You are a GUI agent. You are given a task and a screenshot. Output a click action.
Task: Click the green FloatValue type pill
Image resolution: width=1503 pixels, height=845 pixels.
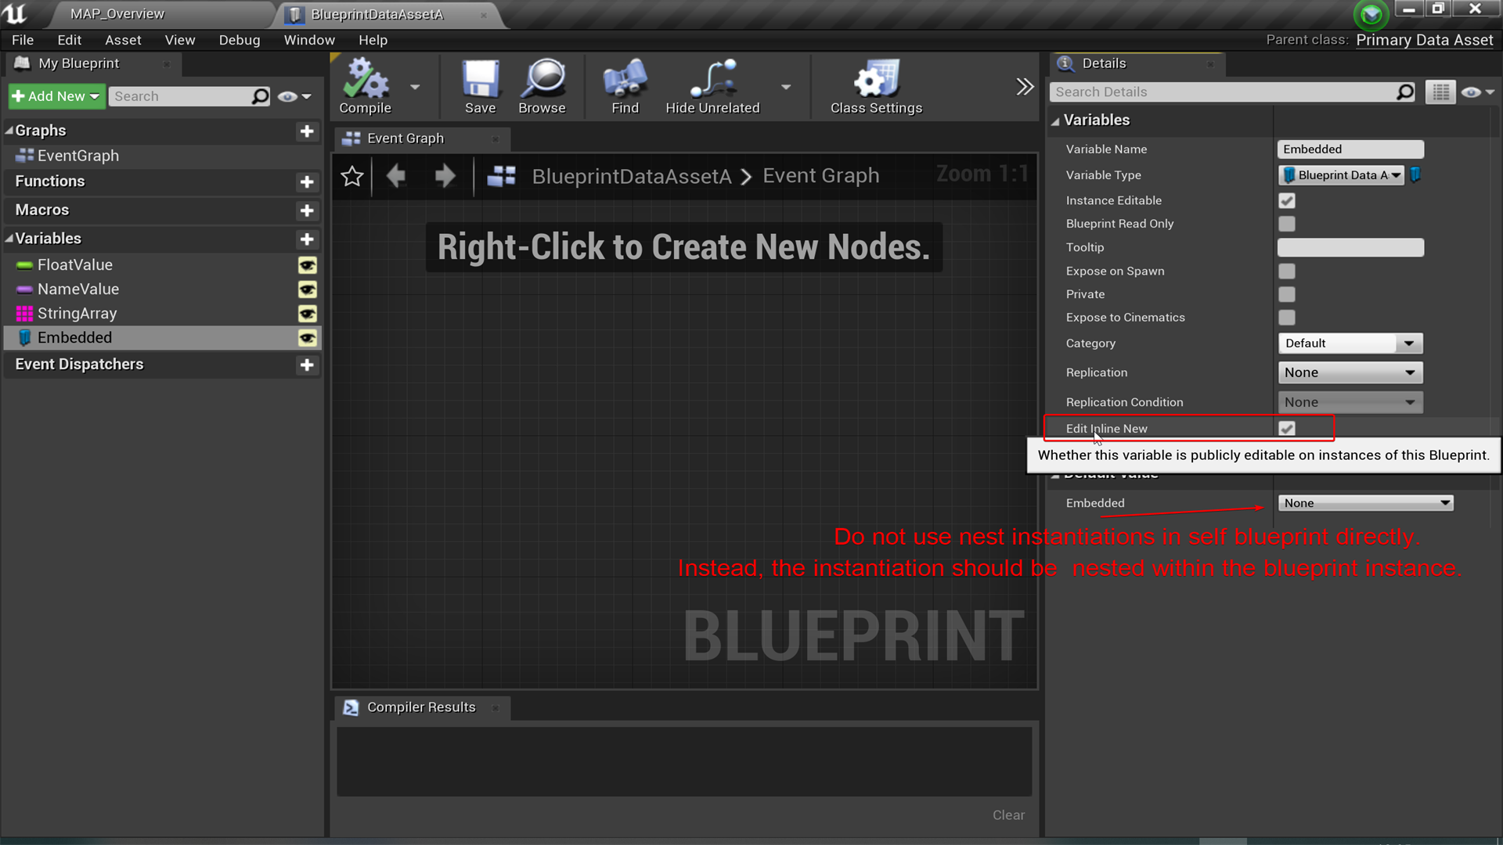tap(23, 264)
